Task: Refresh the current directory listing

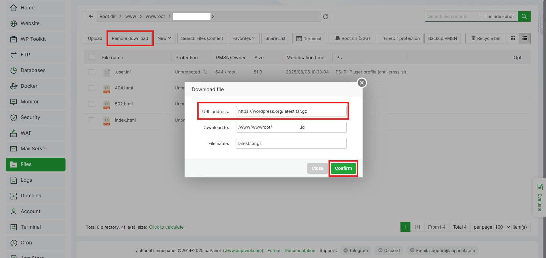Action: tap(325, 17)
